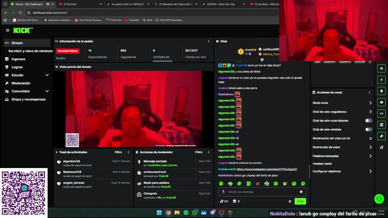Open Logros in the sidebar
This screenshot has width=388, height=218.
(x=17, y=67)
